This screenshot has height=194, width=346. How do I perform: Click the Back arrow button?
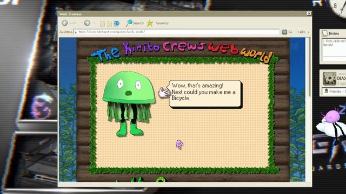(65, 23)
